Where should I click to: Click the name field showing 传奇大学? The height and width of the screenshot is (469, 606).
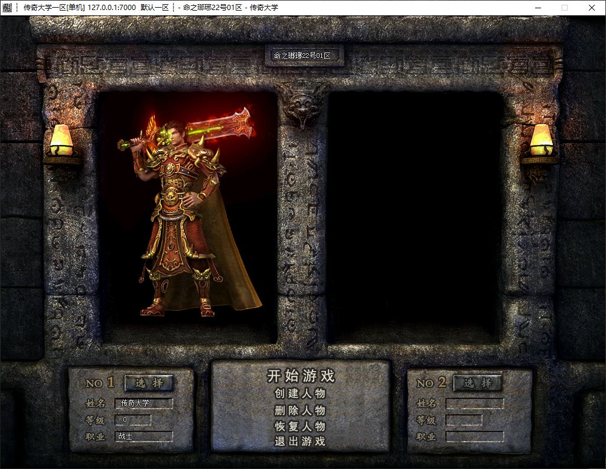pos(144,404)
